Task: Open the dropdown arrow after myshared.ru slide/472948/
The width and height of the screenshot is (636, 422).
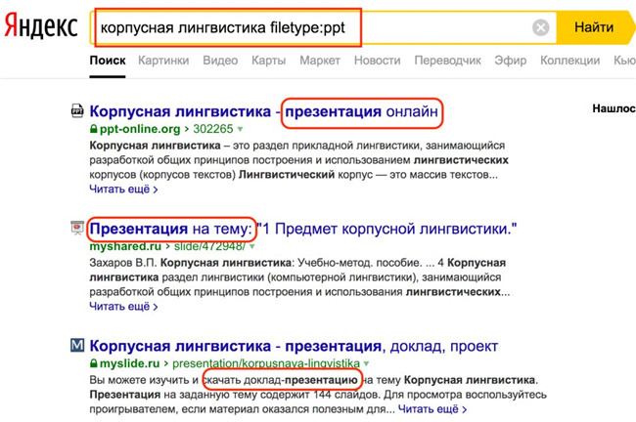Action: click(x=252, y=246)
